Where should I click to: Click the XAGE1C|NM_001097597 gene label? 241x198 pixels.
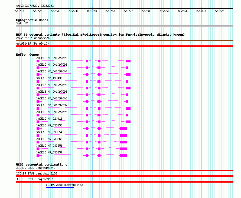tap(52, 105)
